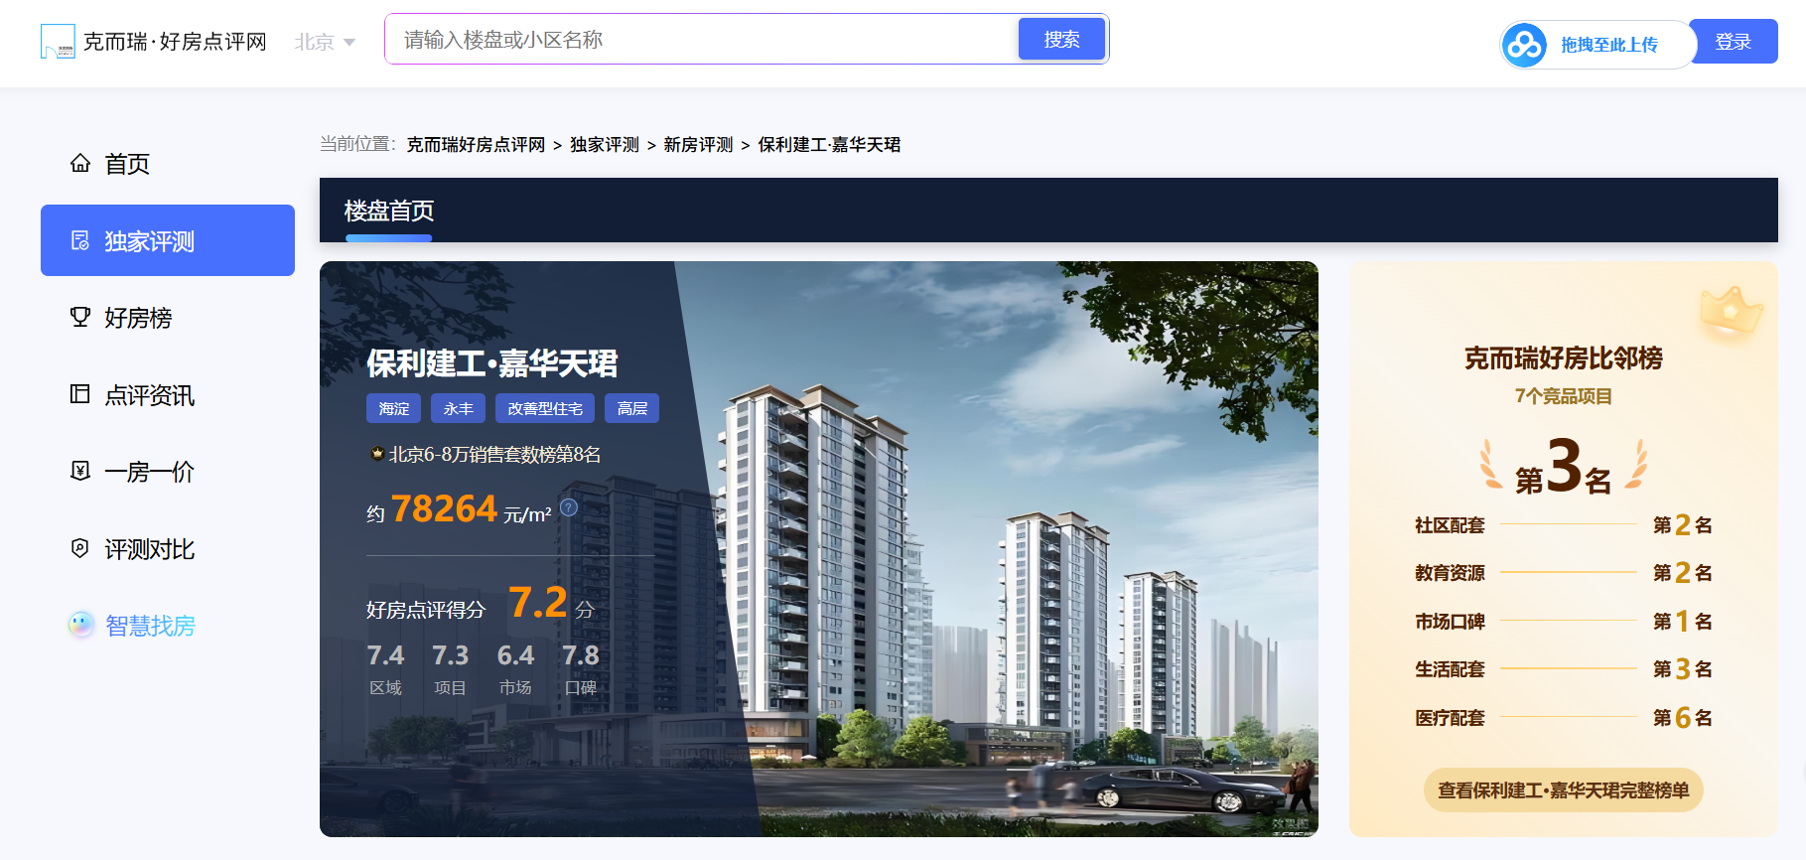Click the 拖拽至此上传 upload button
The height and width of the screenshot is (860, 1806).
pos(1597,45)
